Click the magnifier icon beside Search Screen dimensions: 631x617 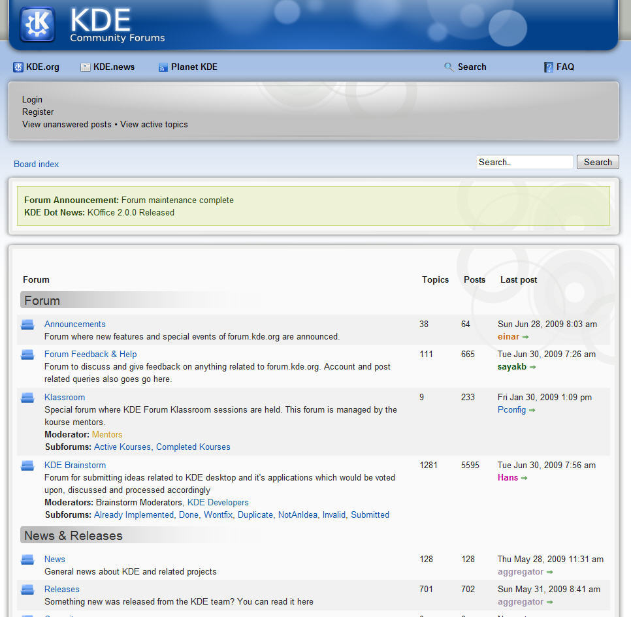pyautogui.click(x=449, y=67)
